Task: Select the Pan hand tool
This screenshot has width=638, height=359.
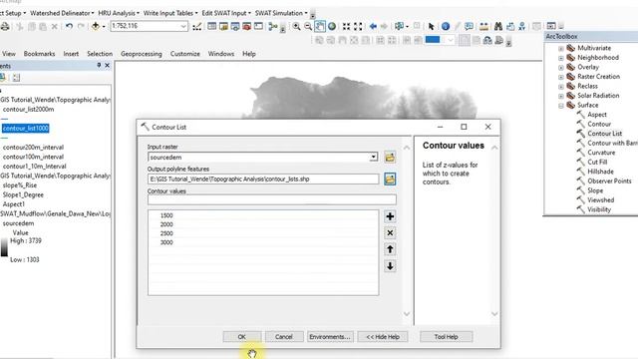Action: point(320,27)
